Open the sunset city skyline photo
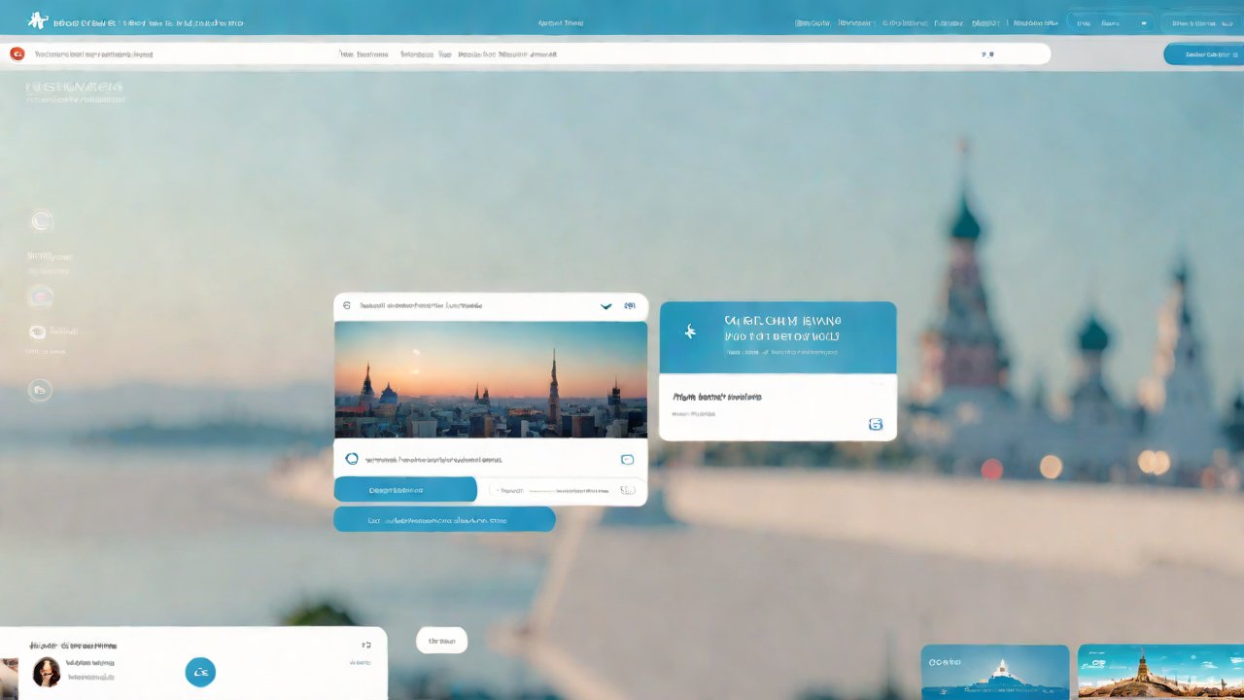 (491, 379)
